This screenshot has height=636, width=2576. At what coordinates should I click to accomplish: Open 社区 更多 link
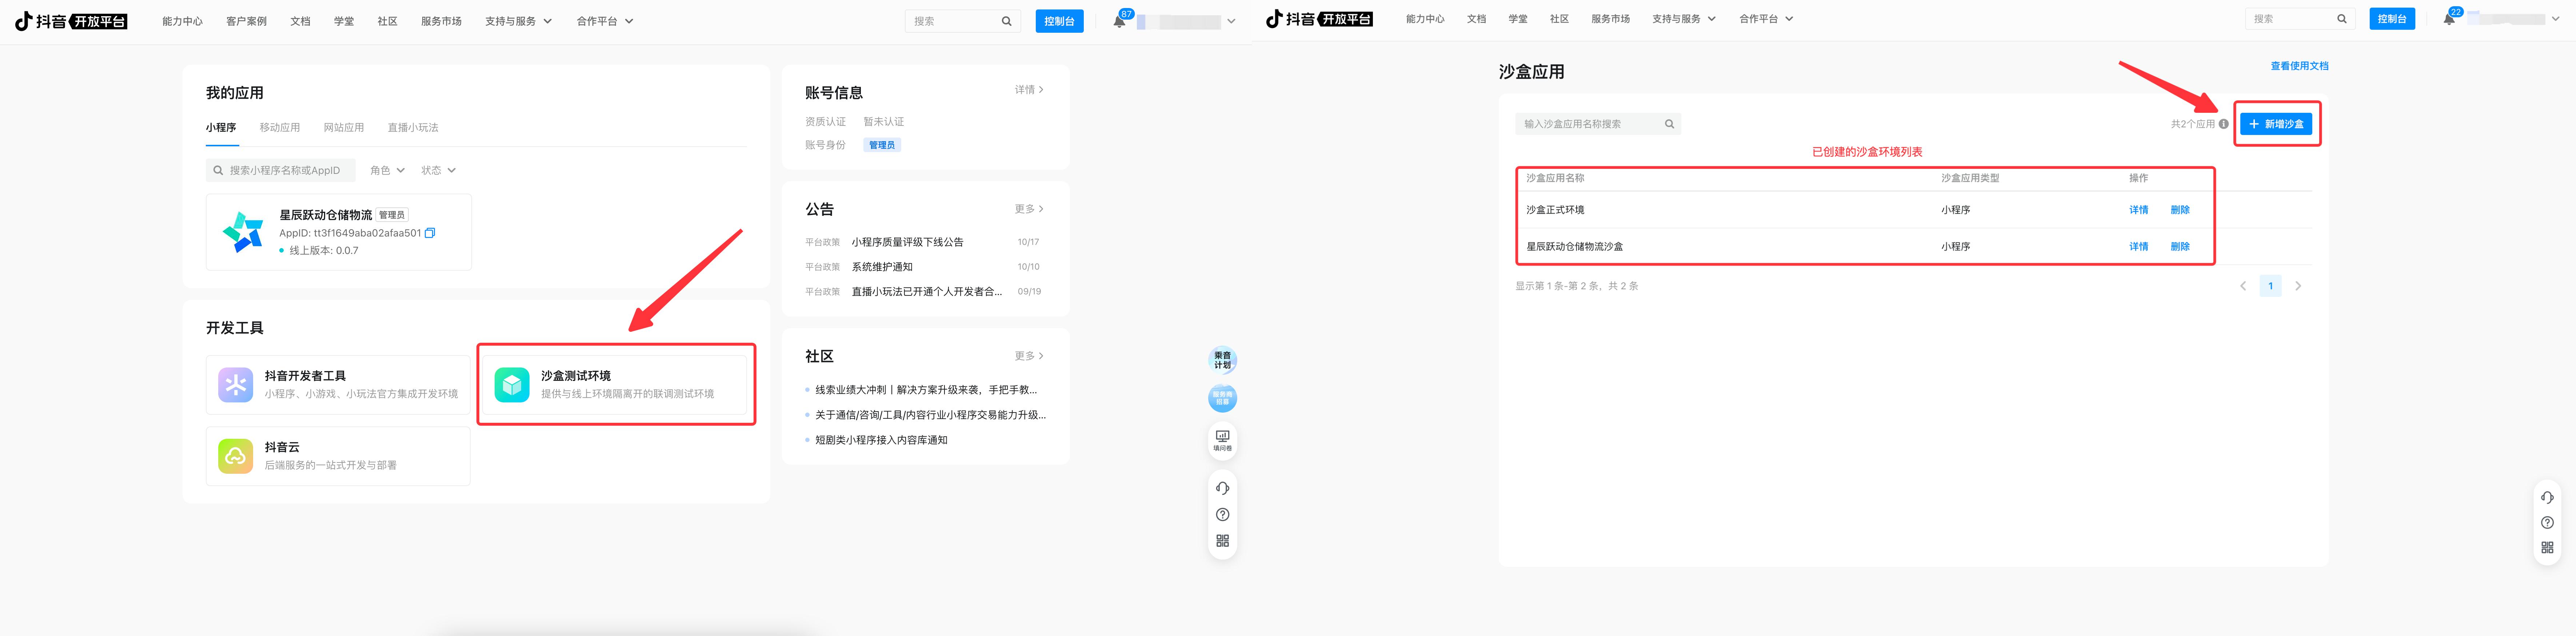click(1029, 356)
